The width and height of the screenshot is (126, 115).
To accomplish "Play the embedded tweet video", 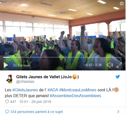I will tap(6, 65).
